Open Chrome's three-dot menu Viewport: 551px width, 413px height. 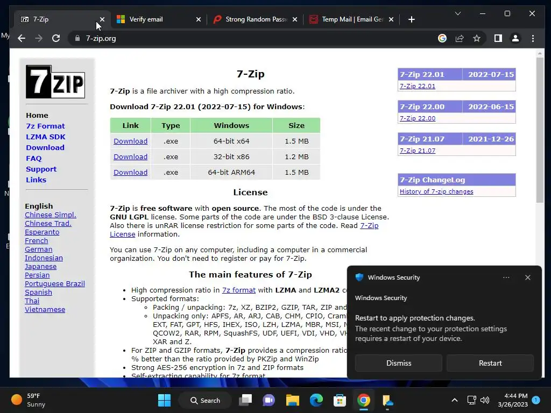[533, 38]
